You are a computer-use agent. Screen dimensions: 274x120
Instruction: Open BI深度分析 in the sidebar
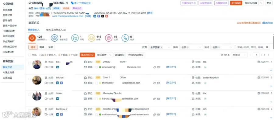coord(9,52)
